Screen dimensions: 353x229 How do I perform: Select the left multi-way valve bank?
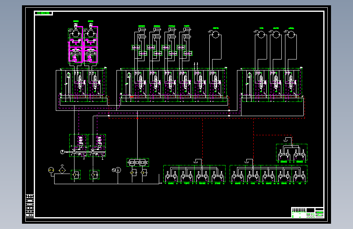click(x=84, y=85)
